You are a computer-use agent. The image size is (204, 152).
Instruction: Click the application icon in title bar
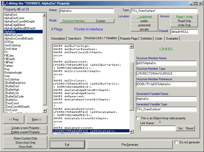3,3
